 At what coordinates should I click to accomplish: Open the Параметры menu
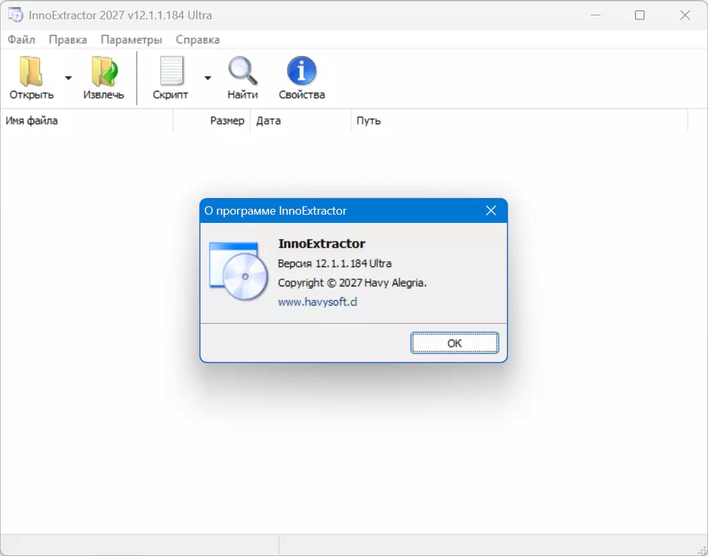click(131, 40)
